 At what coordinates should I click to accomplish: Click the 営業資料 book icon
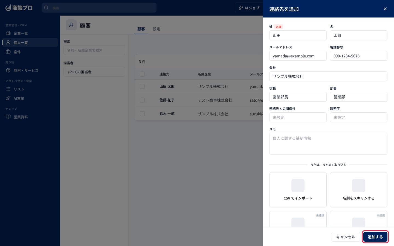point(8,117)
